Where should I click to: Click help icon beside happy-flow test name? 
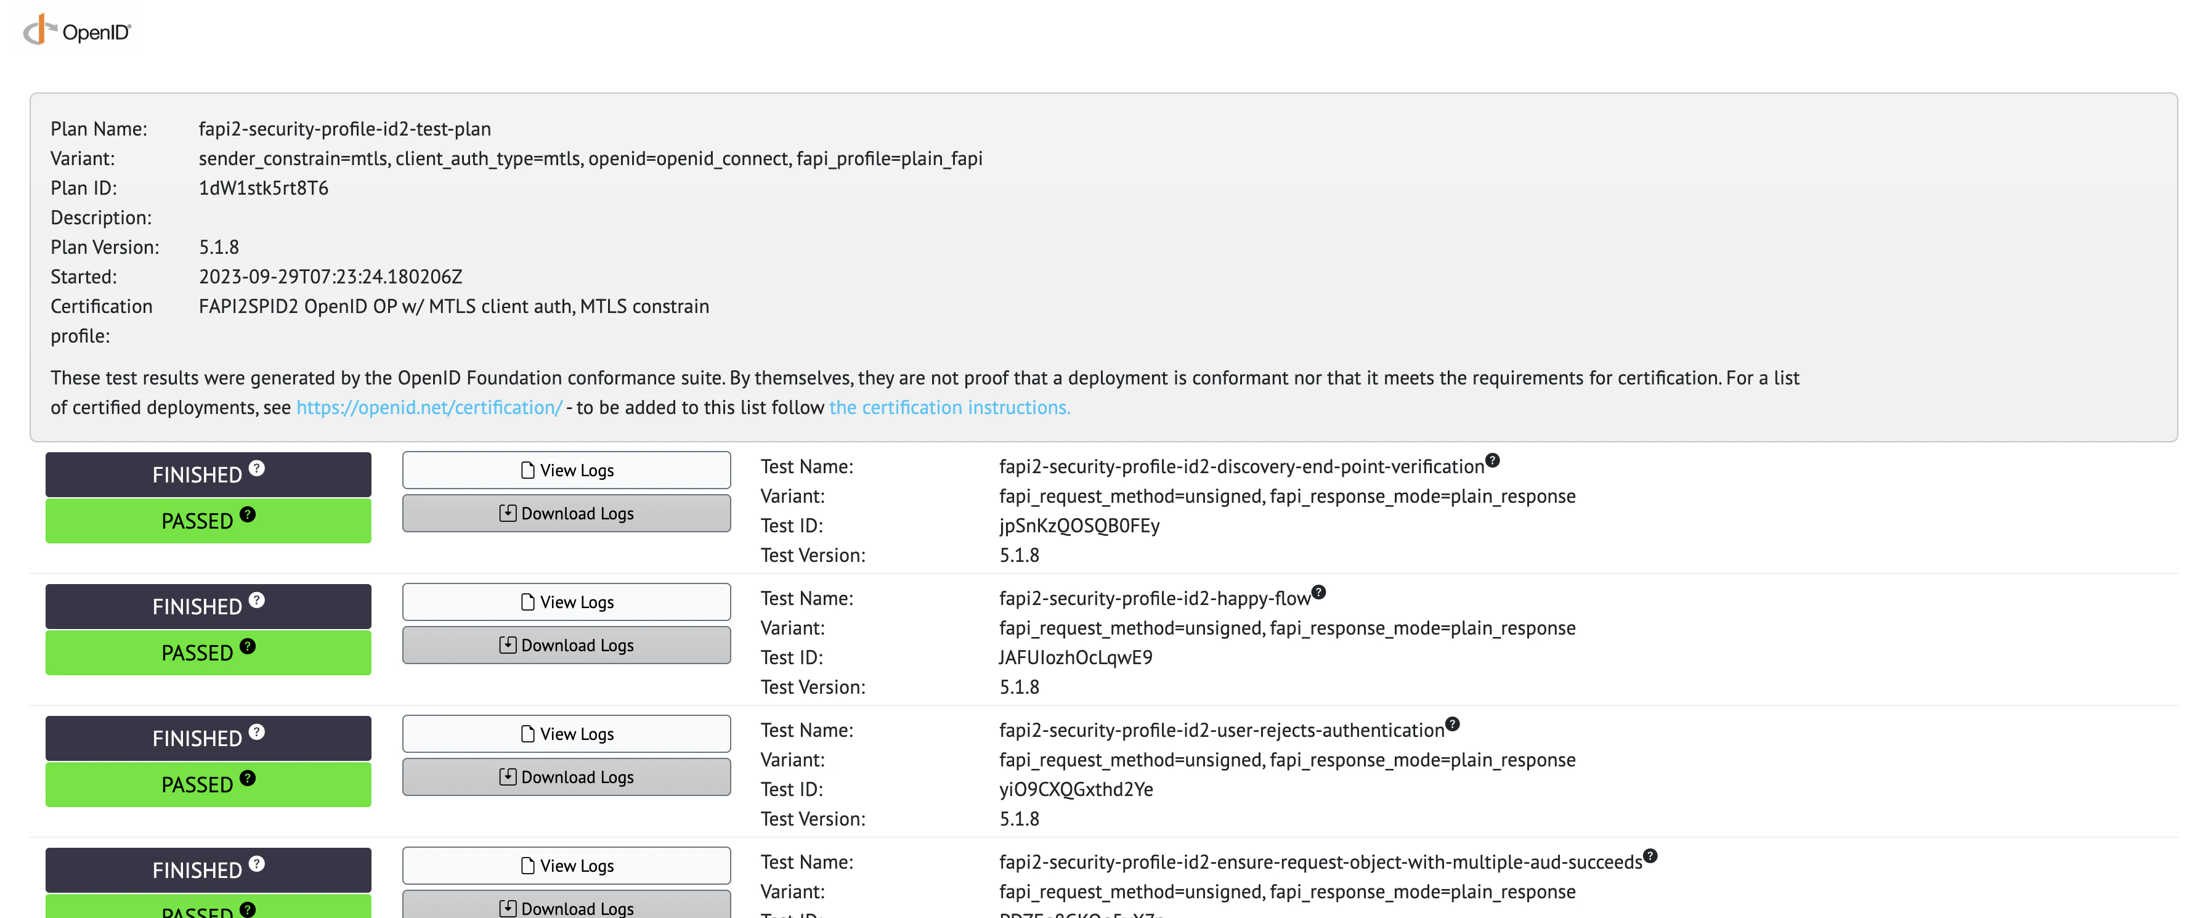(1318, 592)
